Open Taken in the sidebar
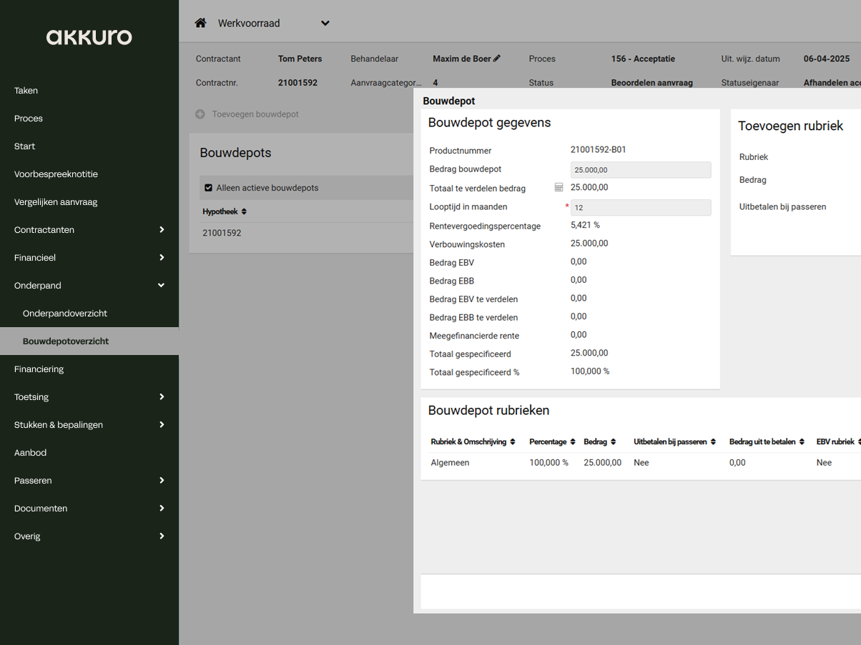This screenshot has height=645, width=861. point(89,91)
